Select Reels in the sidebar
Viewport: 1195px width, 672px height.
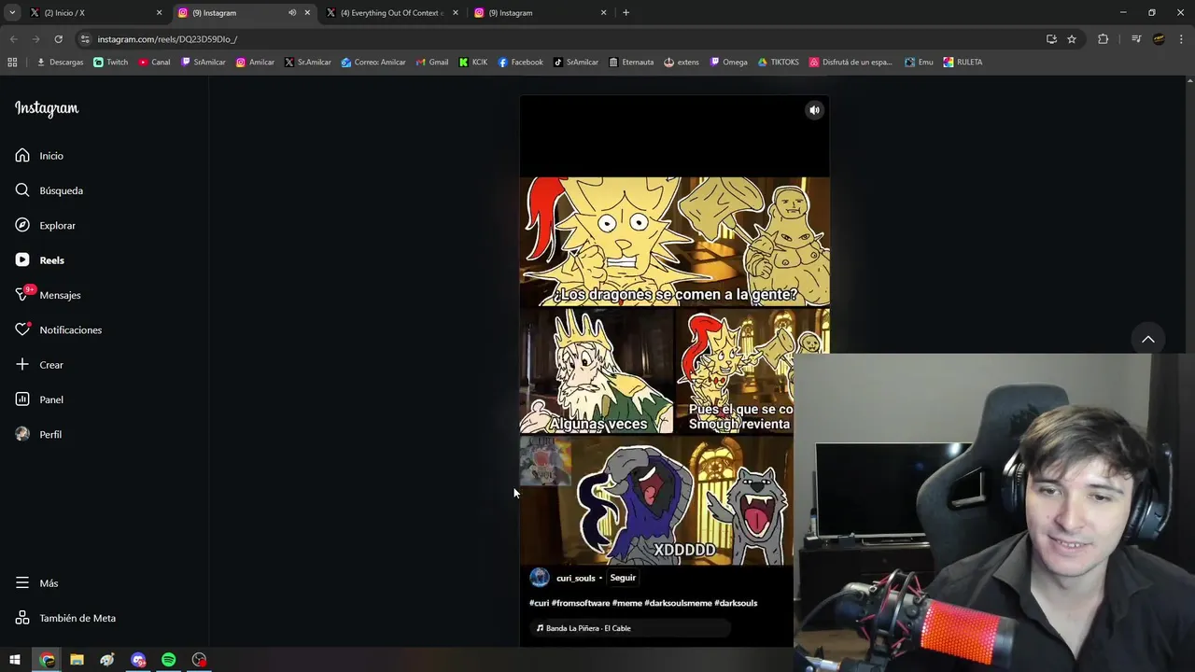[x=39, y=260]
